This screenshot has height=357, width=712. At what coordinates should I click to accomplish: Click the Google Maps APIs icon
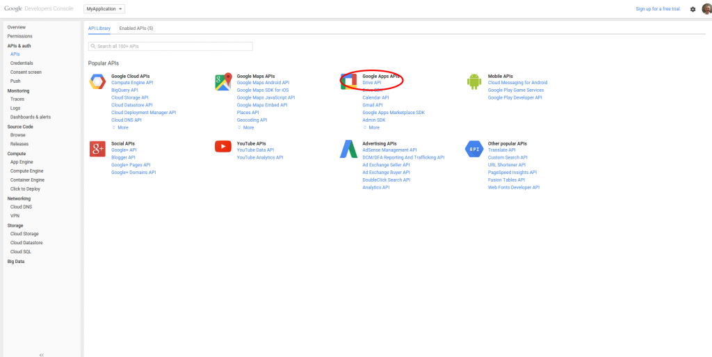pyautogui.click(x=222, y=82)
